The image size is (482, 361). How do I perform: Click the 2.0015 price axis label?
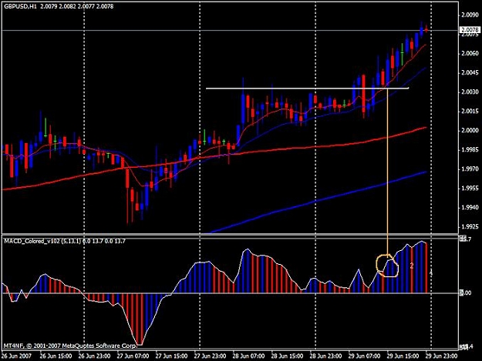click(x=470, y=112)
